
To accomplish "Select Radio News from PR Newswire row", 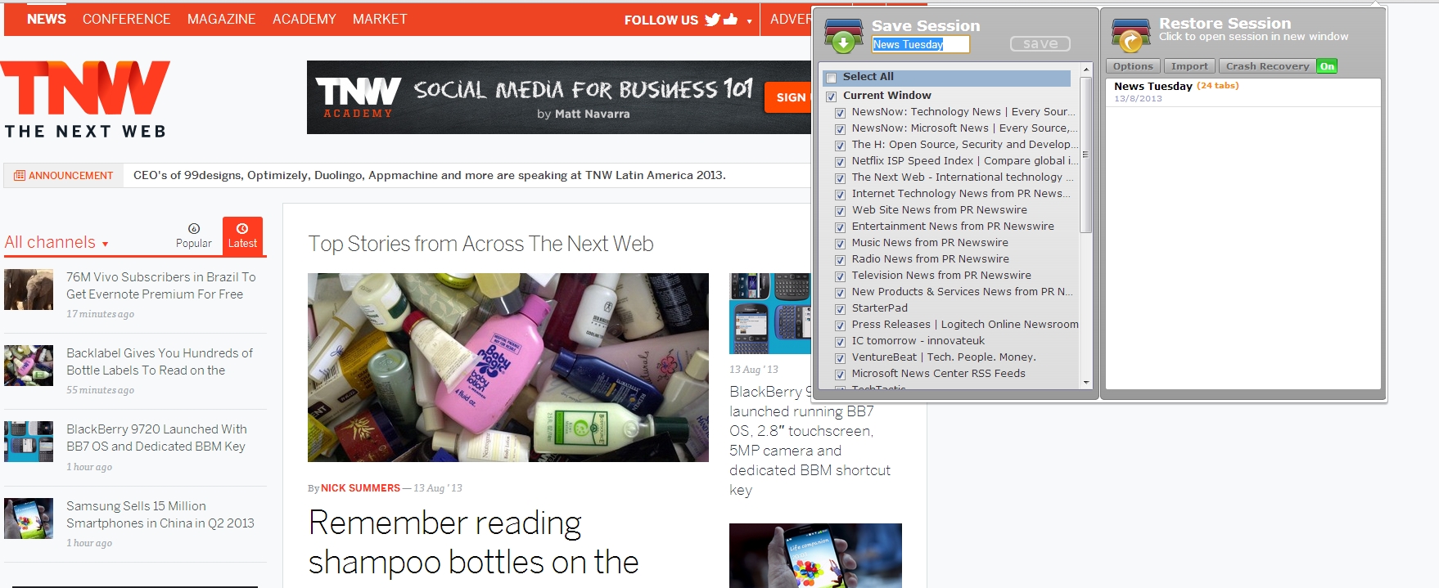I will tap(930, 259).
